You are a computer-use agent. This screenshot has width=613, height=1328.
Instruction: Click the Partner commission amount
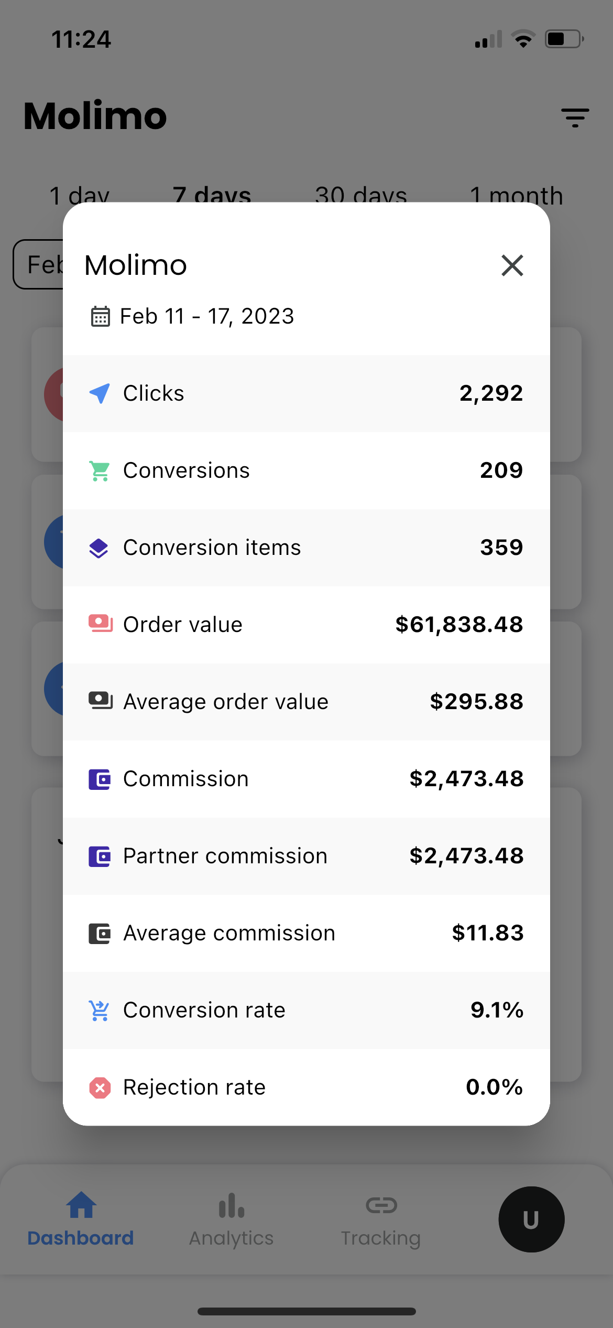coord(466,856)
